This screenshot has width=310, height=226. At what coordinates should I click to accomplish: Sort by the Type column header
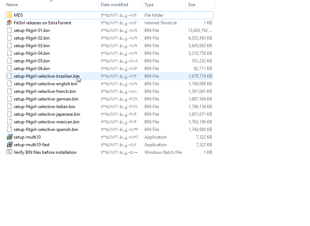(x=149, y=5)
